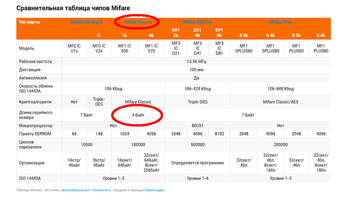Select model cell 'MF0 IC U1x'
340x201 pixels.
74,49
